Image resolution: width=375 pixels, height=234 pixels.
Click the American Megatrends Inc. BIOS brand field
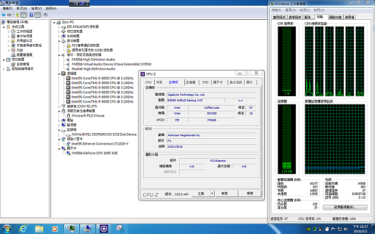click(211, 135)
